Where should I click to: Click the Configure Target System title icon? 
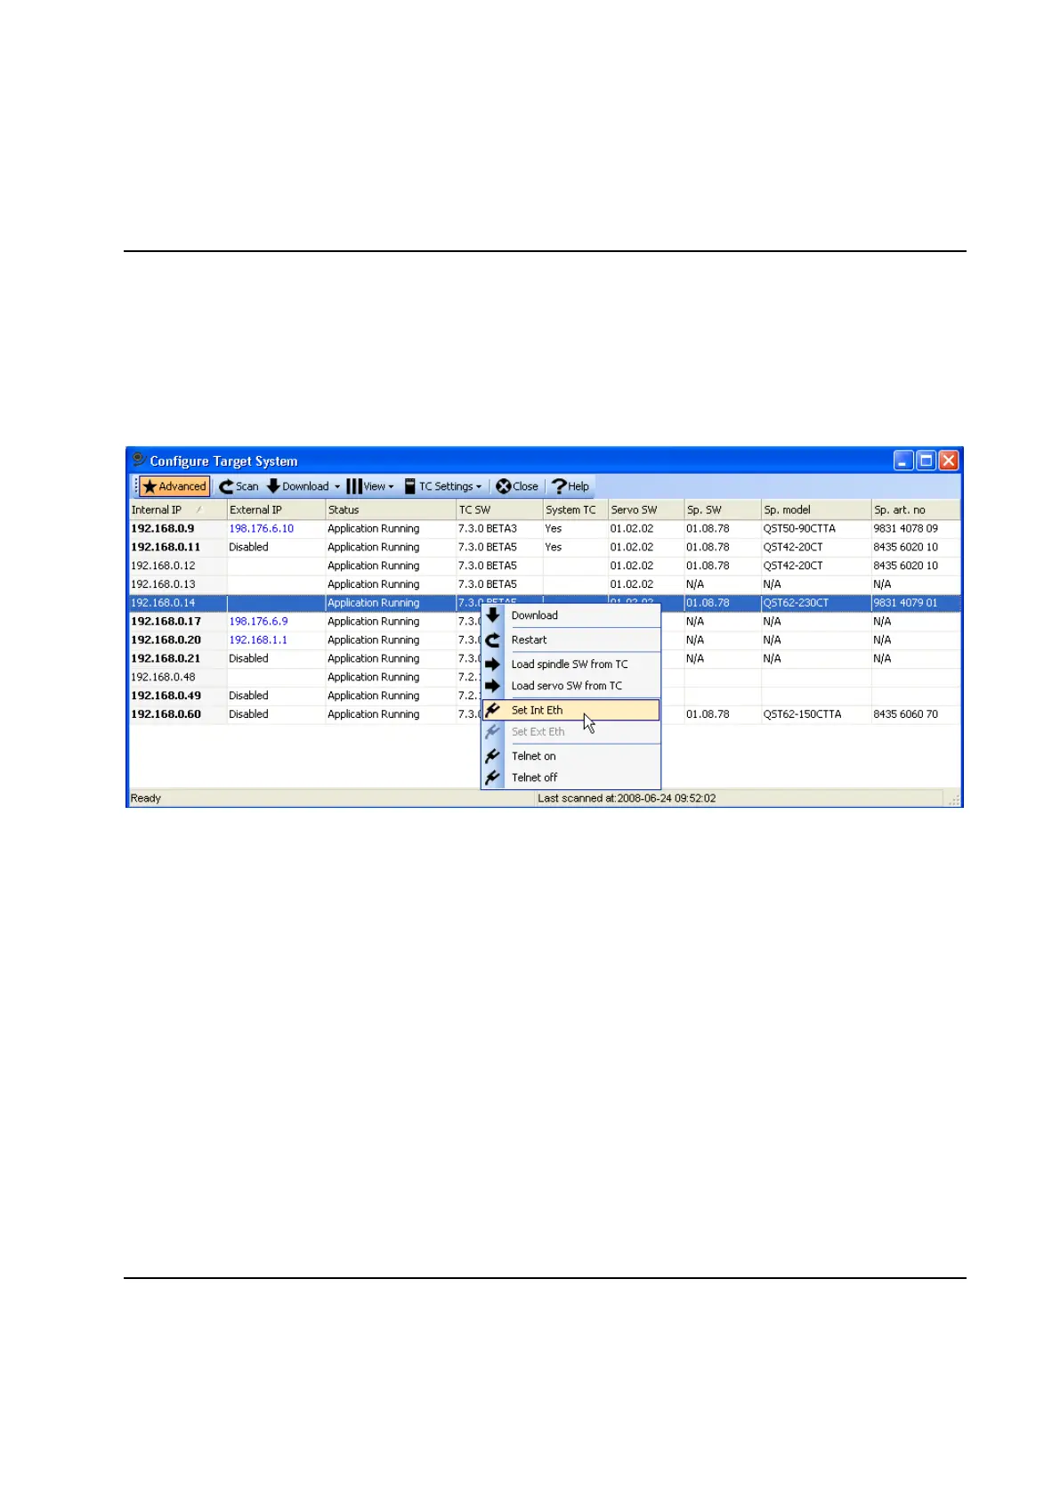tap(139, 460)
